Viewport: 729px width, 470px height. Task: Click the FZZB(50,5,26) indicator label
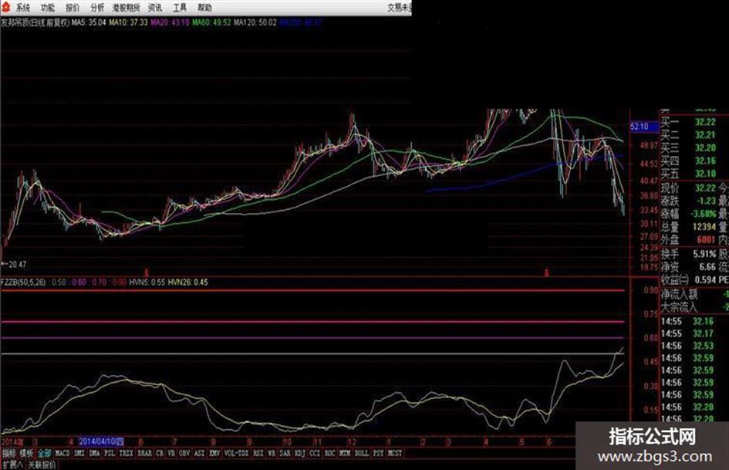tap(23, 282)
